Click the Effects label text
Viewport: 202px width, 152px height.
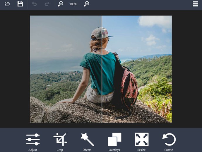(x=87, y=150)
